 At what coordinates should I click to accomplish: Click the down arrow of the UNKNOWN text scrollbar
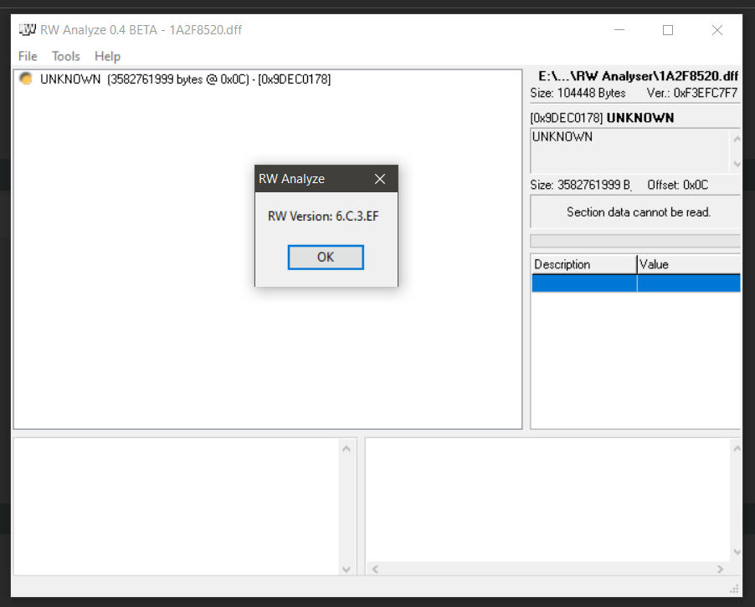[x=735, y=164]
